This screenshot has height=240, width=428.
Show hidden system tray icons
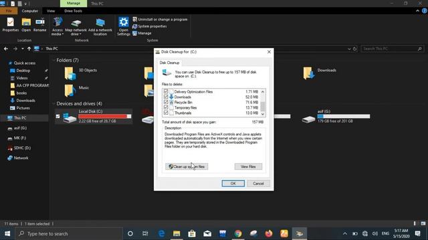(345, 233)
